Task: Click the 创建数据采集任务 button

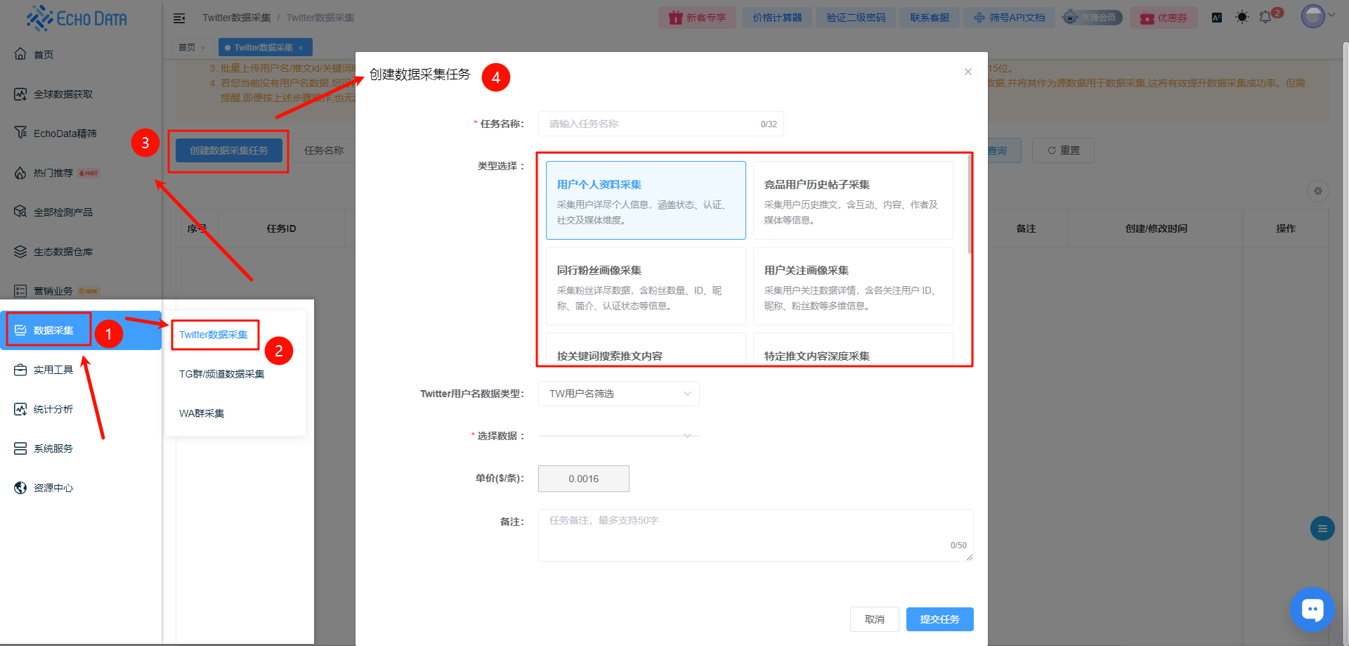Action: 229,150
